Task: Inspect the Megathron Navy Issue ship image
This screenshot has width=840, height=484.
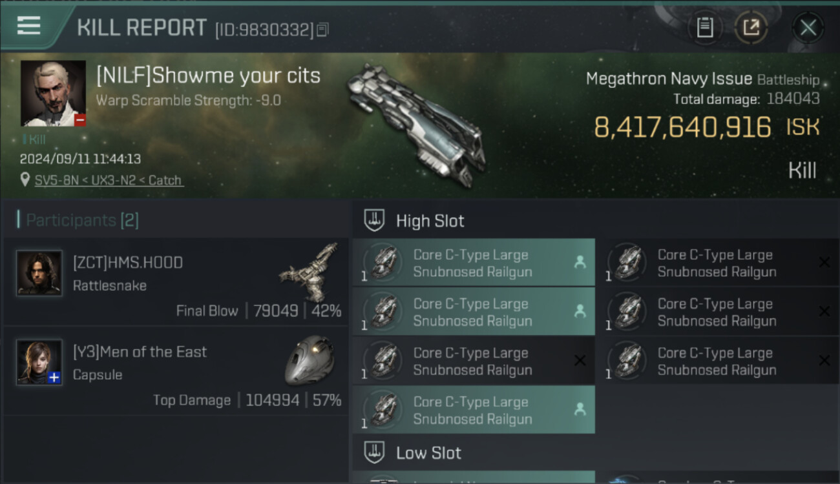Action: tap(415, 124)
